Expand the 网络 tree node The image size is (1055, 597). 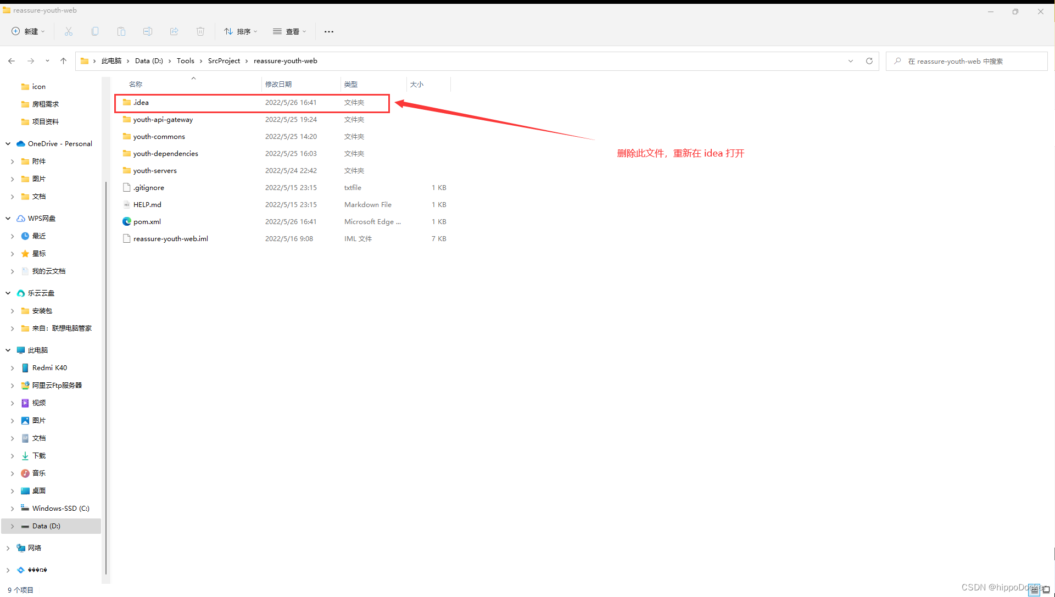tap(8, 548)
